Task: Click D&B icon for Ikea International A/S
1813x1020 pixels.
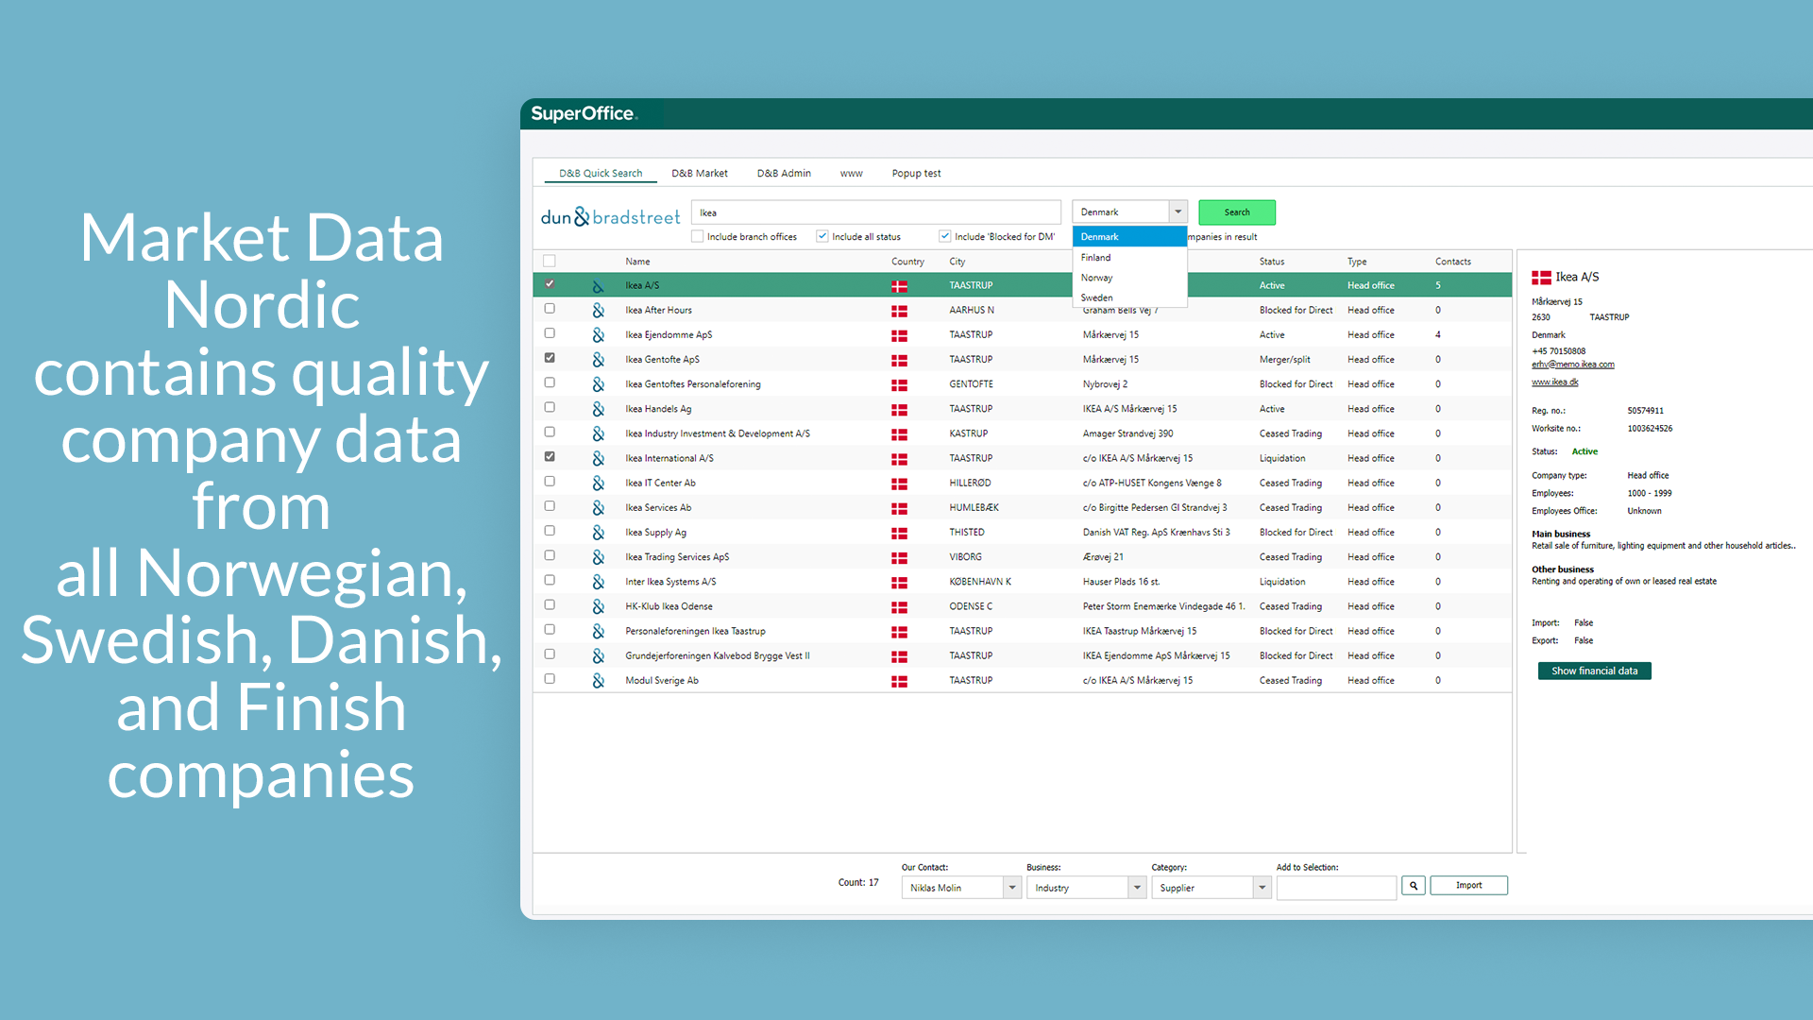Action: (598, 459)
